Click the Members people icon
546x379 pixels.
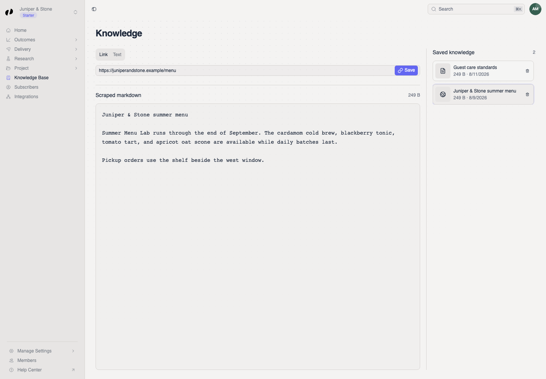coord(11,360)
